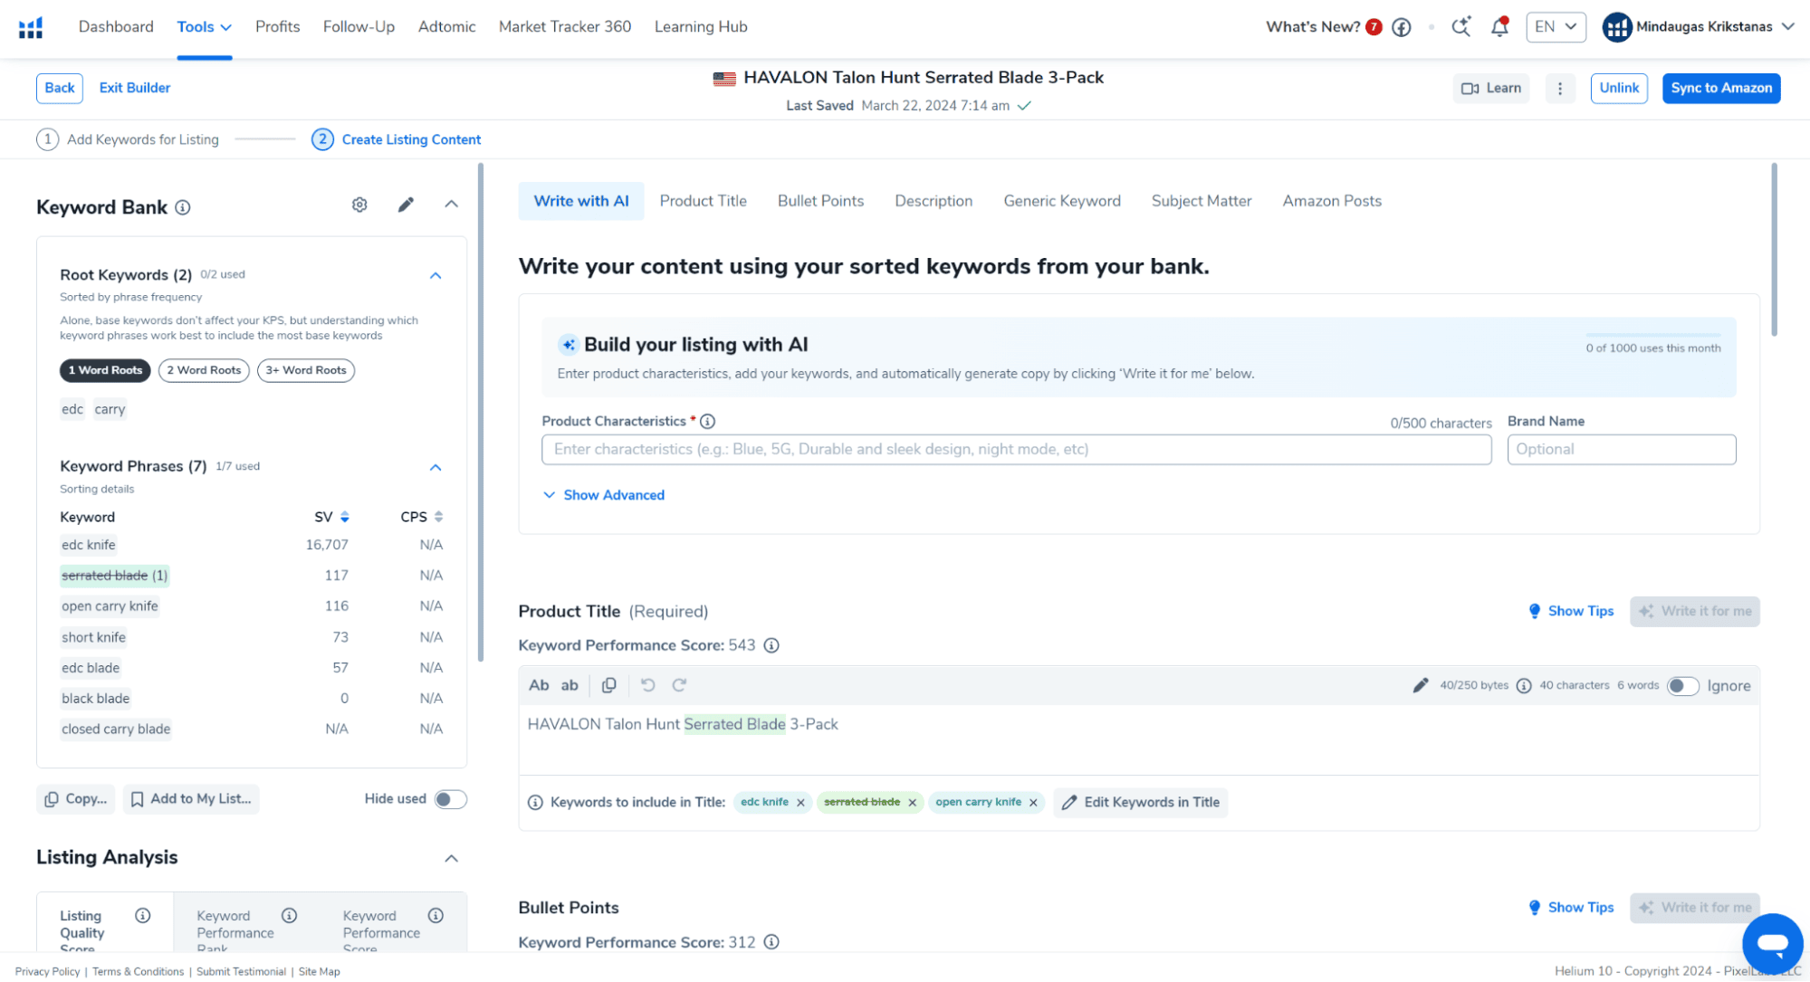
Task: Click the Back button
Action: click(x=60, y=88)
